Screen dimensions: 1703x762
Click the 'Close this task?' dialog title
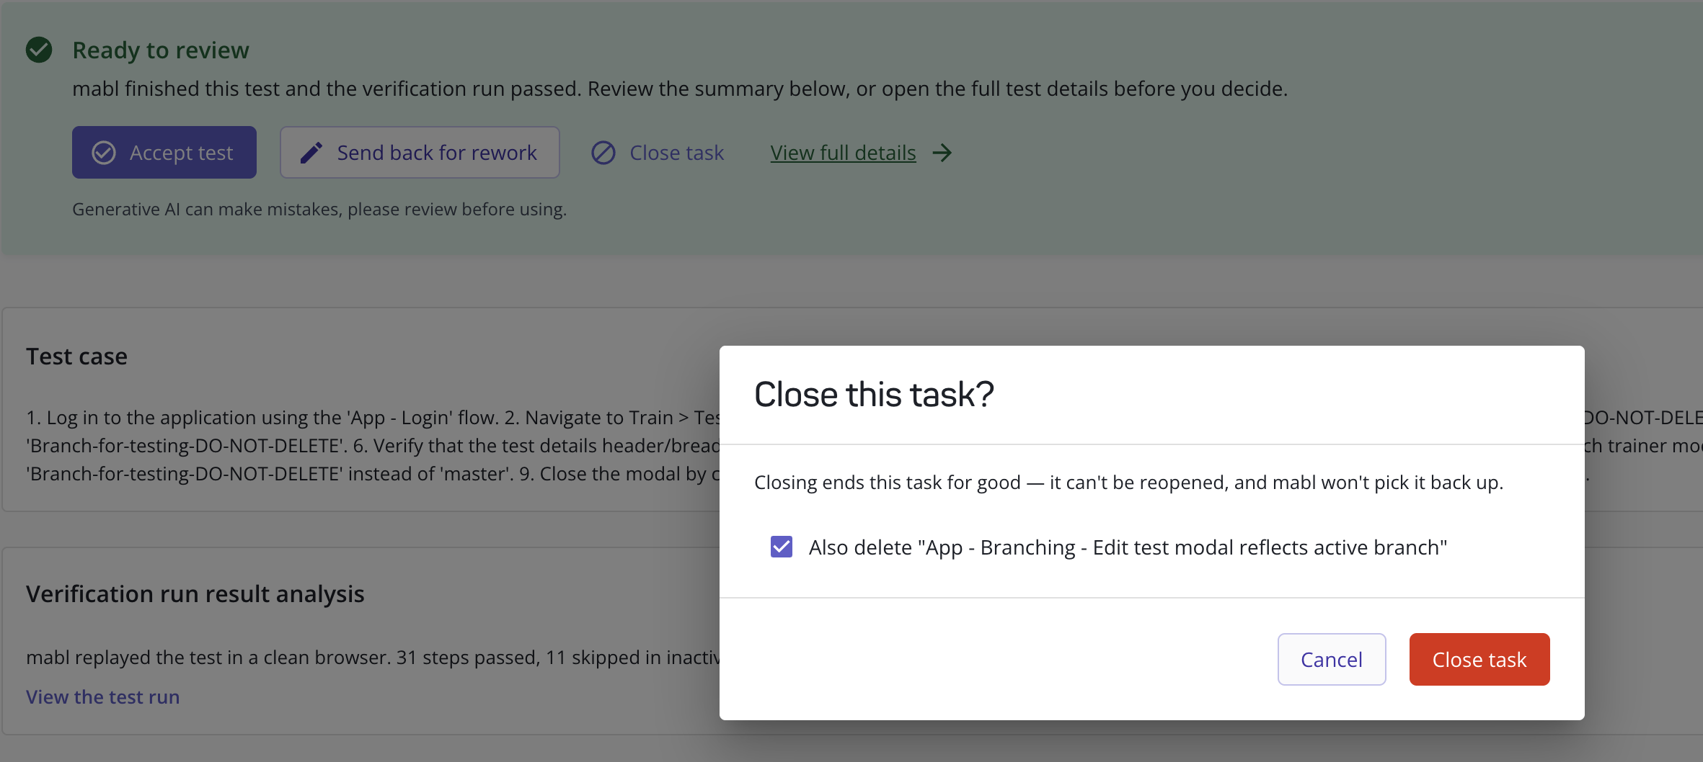[874, 395]
